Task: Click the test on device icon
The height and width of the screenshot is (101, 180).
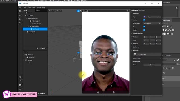Action: click(x=20, y=77)
